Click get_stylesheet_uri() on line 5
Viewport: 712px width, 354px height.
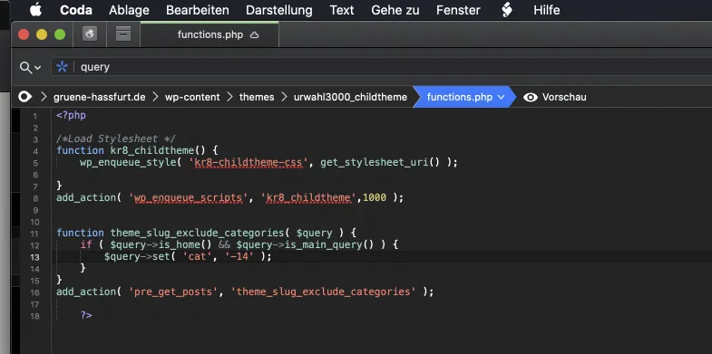pyautogui.click(x=380, y=162)
